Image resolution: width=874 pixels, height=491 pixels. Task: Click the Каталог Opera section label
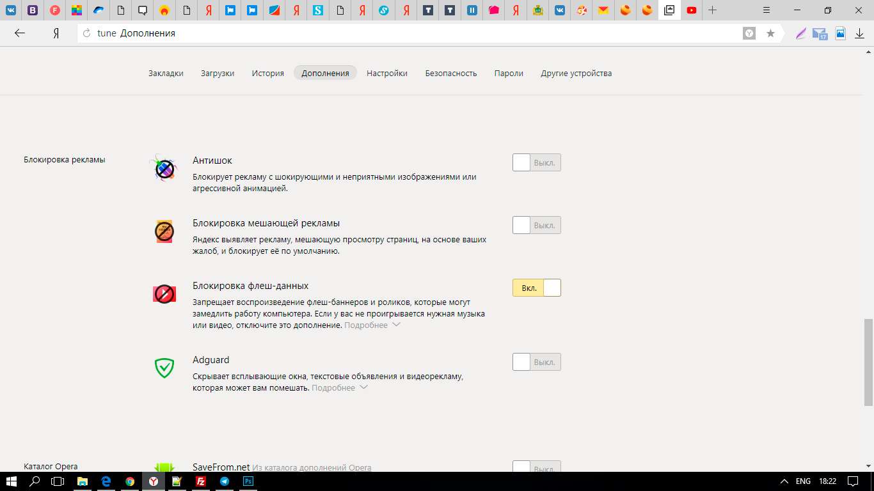point(51,466)
